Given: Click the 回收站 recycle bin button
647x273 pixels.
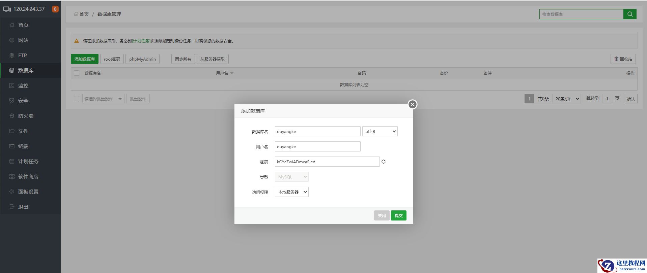Looking at the screenshot, I should pos(623,59).
